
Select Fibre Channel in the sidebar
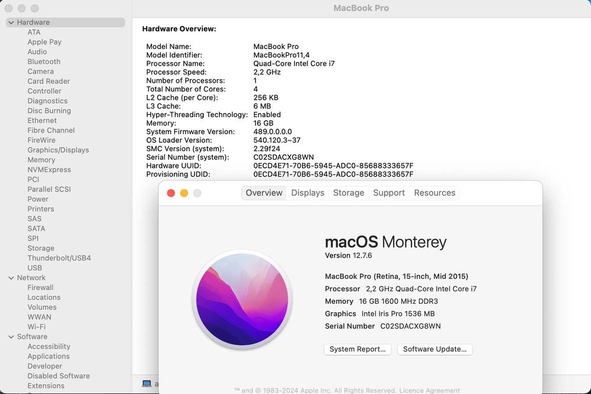(51, 131)
